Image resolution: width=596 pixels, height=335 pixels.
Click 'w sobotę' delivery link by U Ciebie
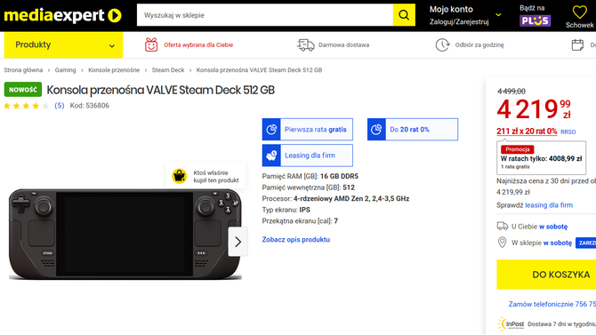(553, 227)
